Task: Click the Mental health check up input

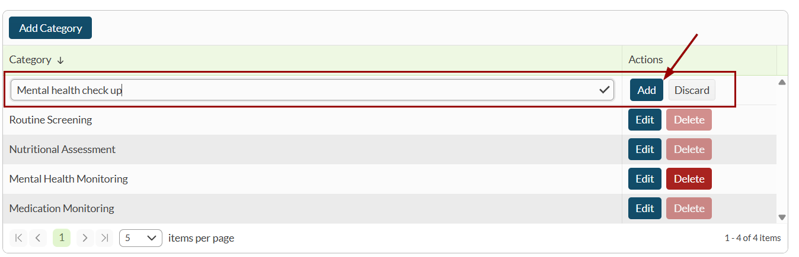Action: point(302,90)
